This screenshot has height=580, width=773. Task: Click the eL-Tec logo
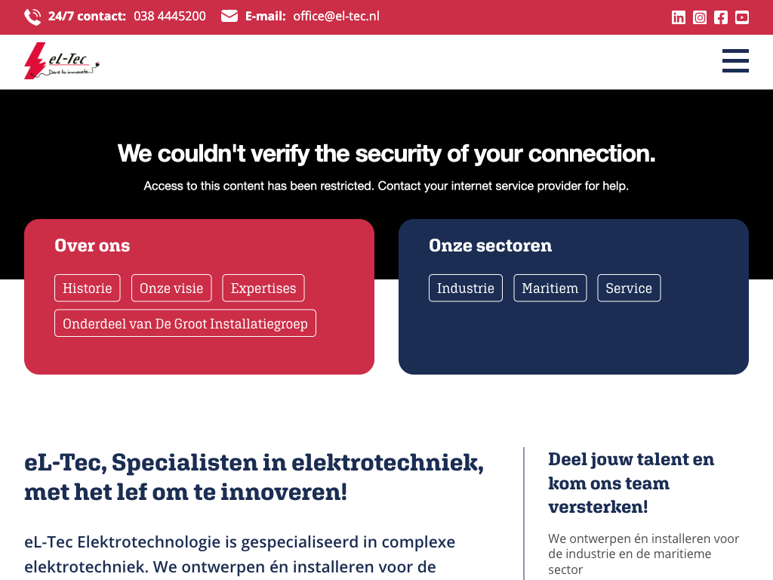pos(62,61)
